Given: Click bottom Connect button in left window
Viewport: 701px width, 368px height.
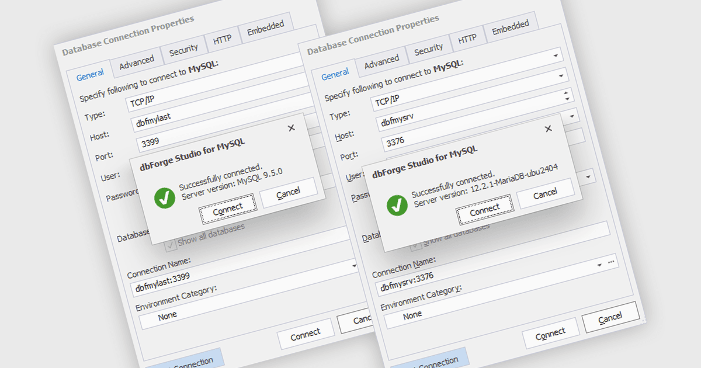Looking at the screenshot, I should (306, 334).
